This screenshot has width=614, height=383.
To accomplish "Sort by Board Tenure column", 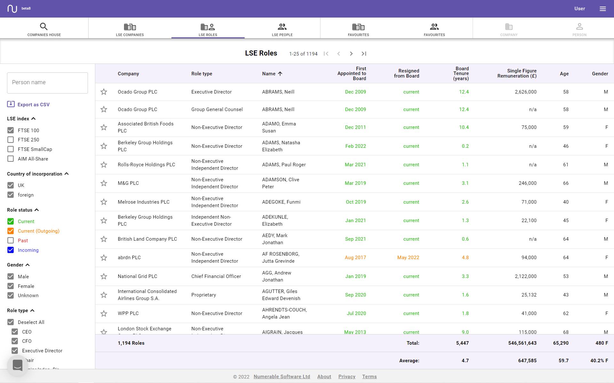I will [461, 74].
